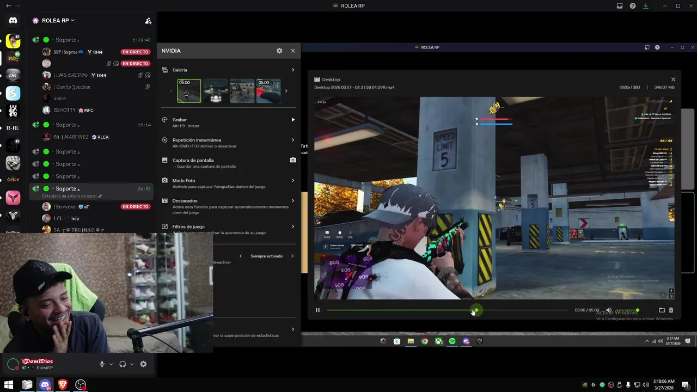Screen dimensions: 697x392
Task: Click EN DIRECTO badge next to SOP | Supree
Action: (135, 52)
